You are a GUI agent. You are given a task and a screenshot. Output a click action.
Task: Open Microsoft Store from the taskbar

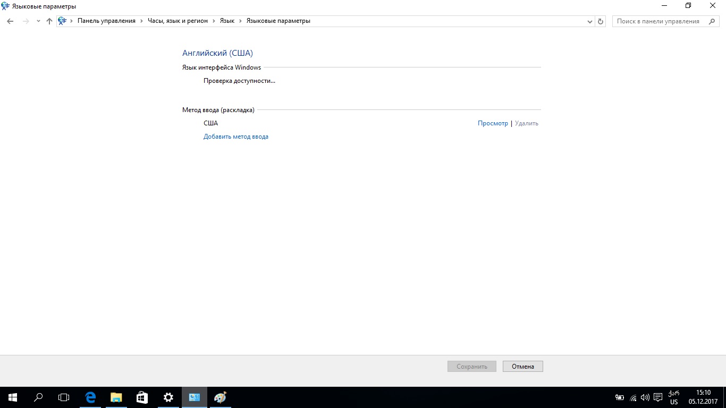[142, 397]
